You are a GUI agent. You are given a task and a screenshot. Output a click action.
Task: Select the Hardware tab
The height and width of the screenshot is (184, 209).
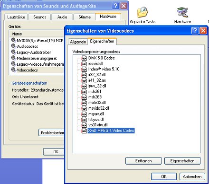pyautogui.click(x=108, y=17)
